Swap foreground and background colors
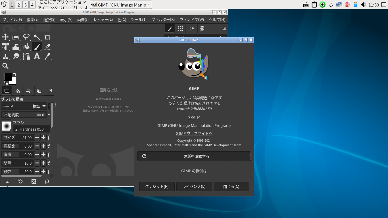Viewport: 388px width, 218px height. pyautogui.click(x=14, y=74)
